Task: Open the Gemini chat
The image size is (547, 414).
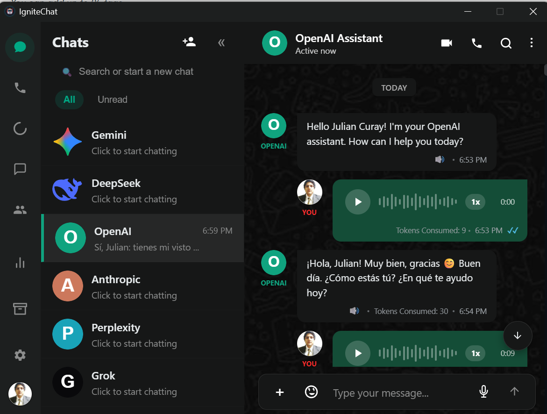Action: [142, 142]
